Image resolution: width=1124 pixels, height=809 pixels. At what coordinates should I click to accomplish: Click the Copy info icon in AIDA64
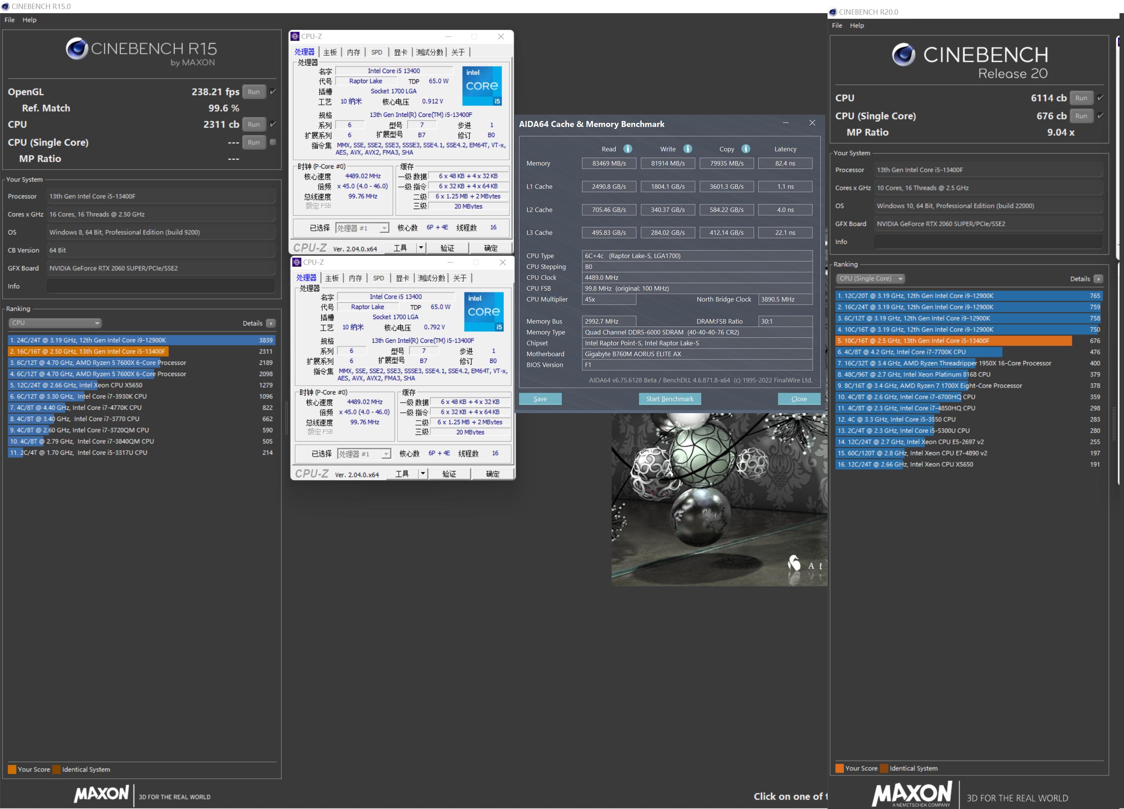click(745, 149)
